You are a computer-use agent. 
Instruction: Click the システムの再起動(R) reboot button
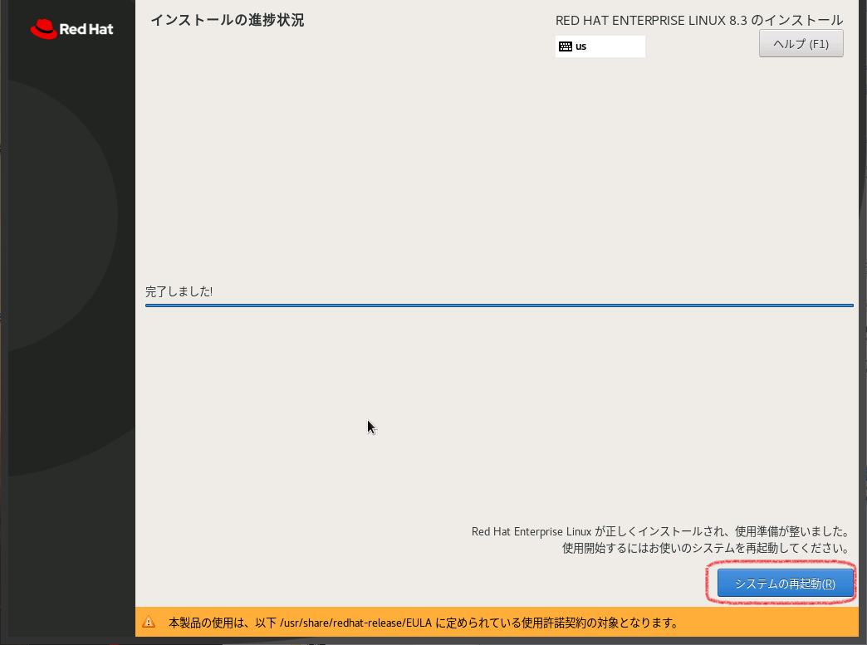coord(785,583)
